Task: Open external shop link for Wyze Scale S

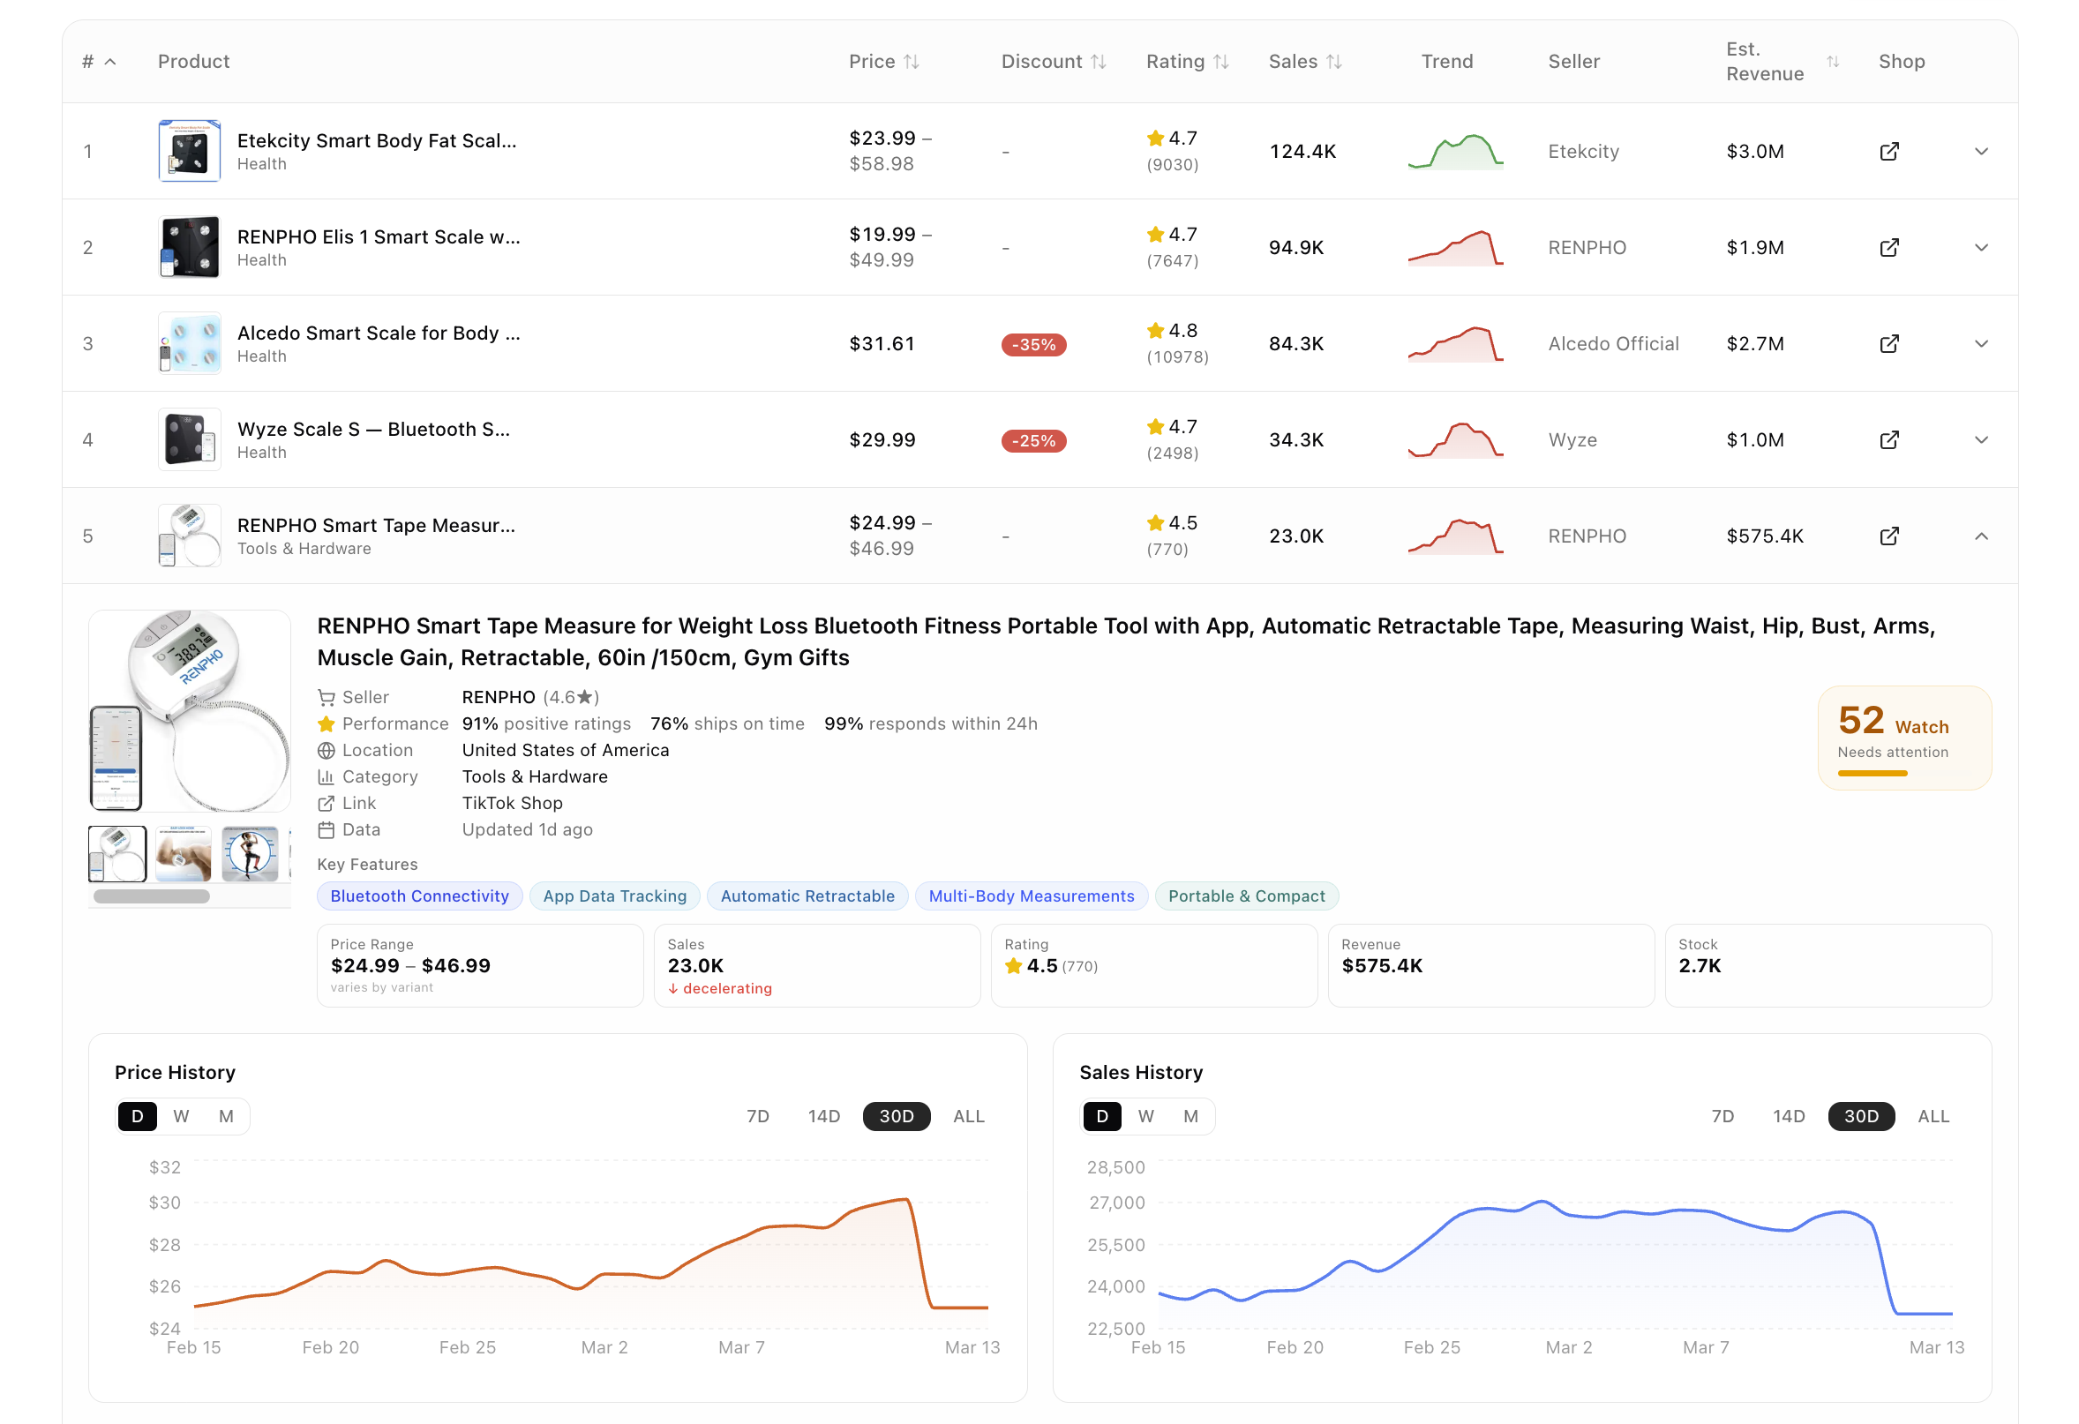Action: (1888, 439)
